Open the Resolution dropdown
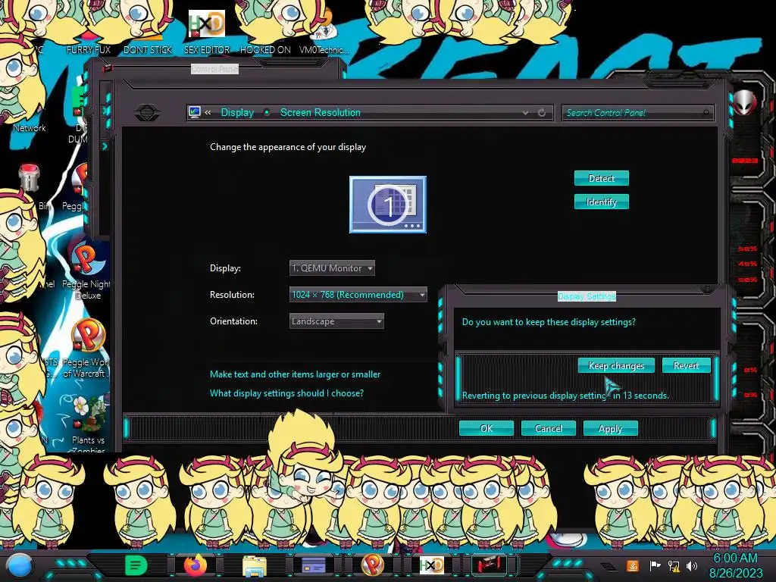This screenshot has height=582, width=776. click(x=358, y=295)
